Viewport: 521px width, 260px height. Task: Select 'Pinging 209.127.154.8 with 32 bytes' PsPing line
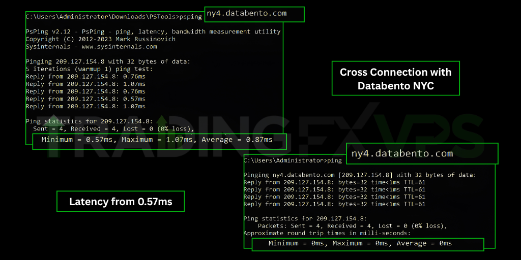(108, 61)
